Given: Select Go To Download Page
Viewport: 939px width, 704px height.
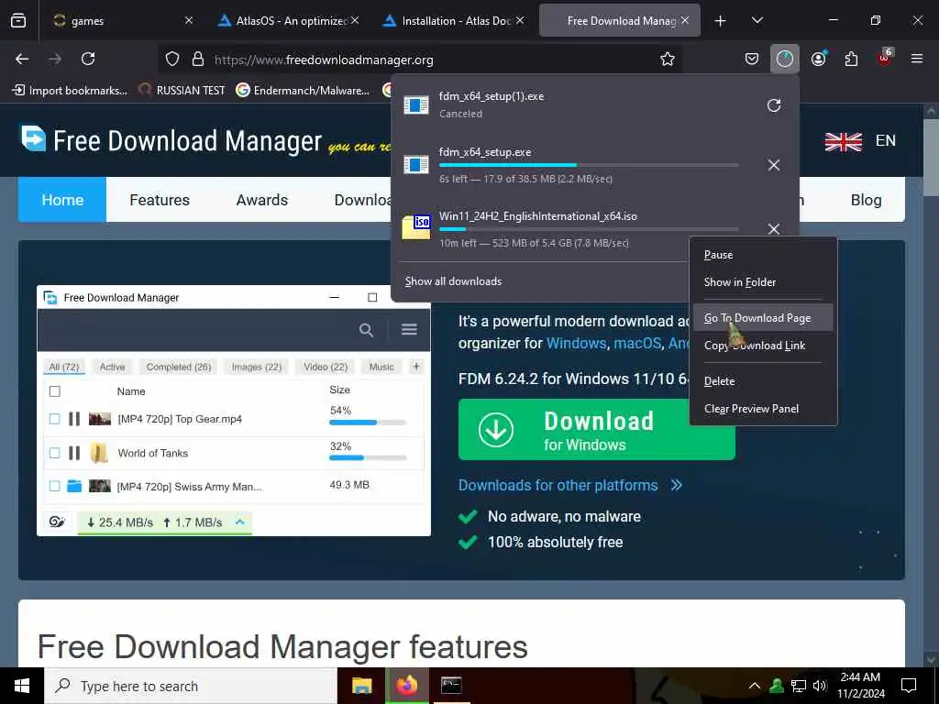Looking at the screenshot, I should pos(763,318).
